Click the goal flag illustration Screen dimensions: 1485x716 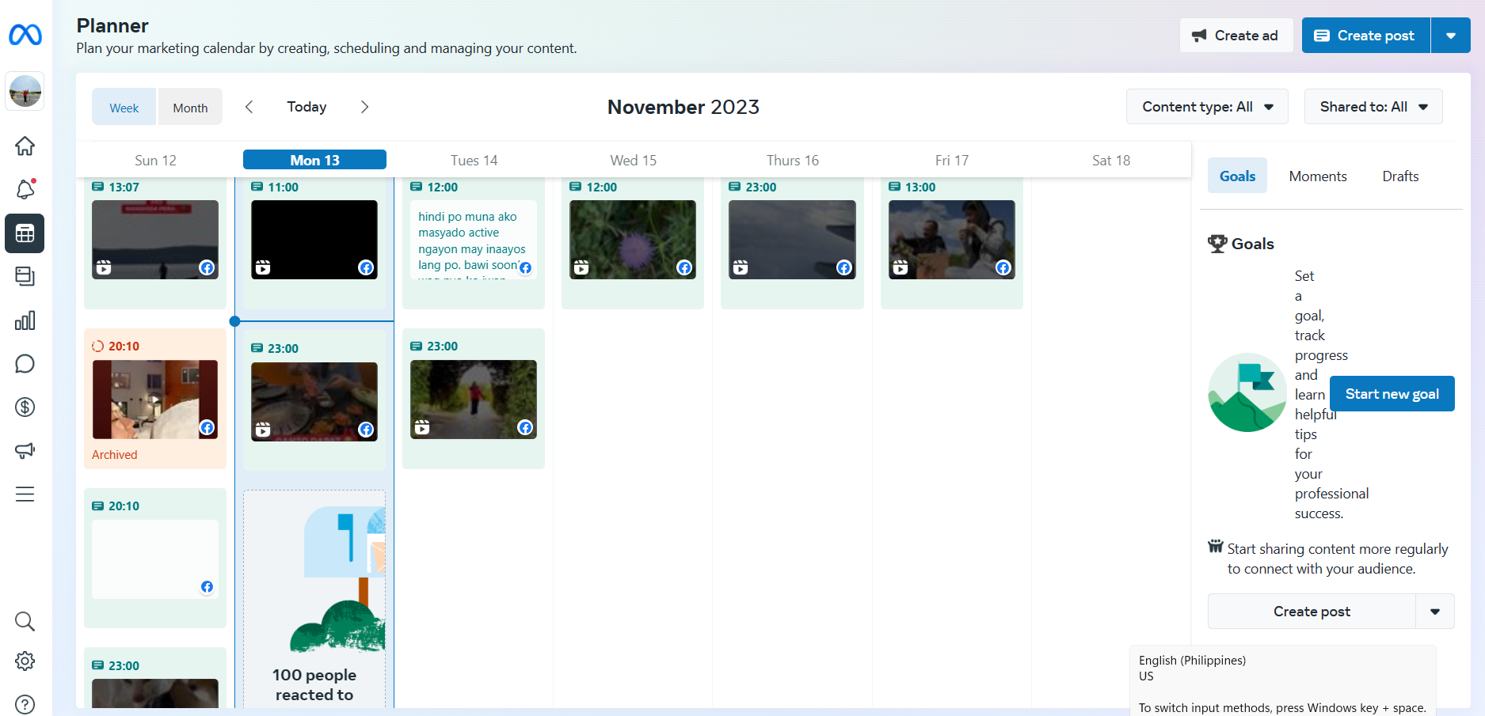(x=1247, y=392)
